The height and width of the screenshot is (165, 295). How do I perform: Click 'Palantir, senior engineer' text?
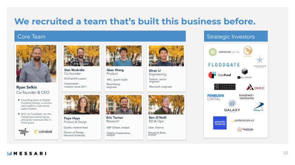coord(157,80)
